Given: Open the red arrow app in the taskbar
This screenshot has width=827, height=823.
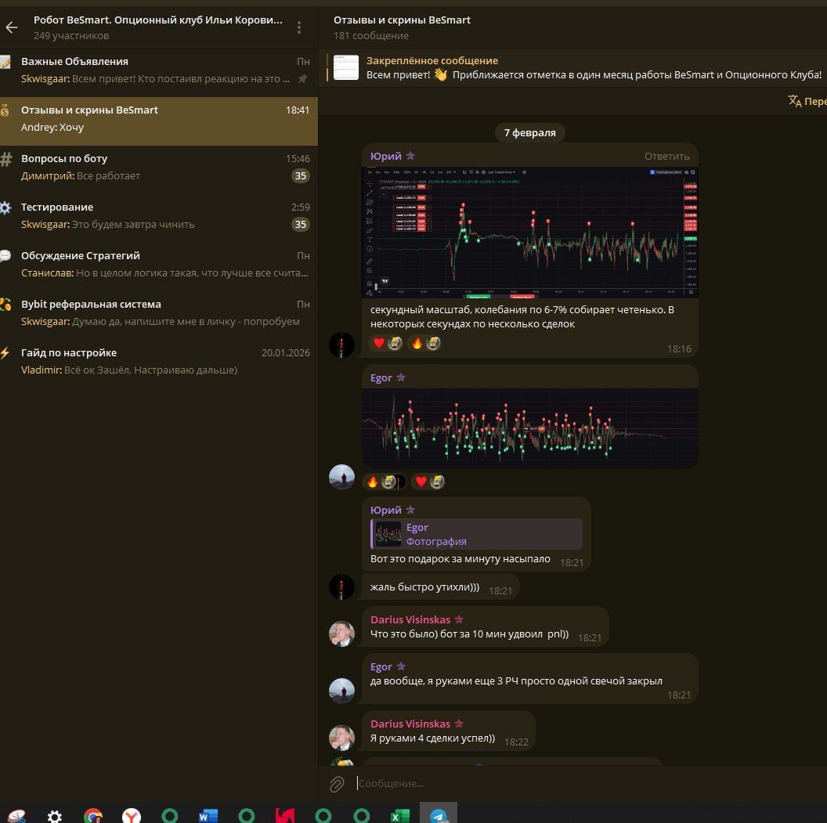Looking at the screenshot, I should [x=285, y=816].
